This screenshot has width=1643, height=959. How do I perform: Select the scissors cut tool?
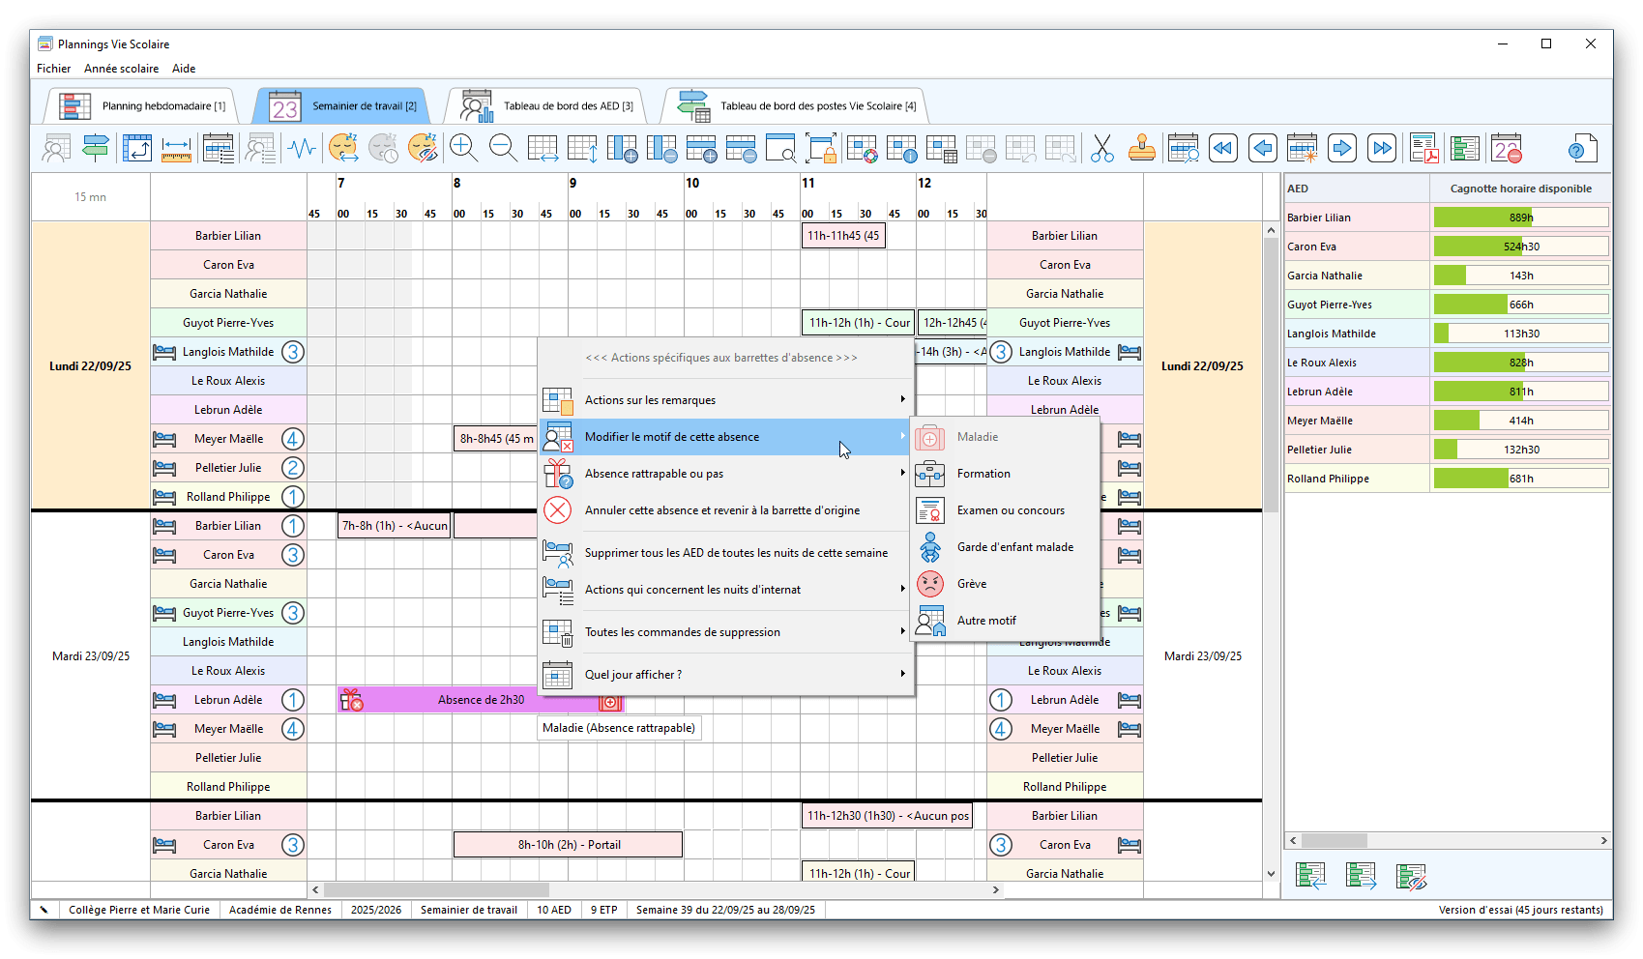[x=1101, y=148]
